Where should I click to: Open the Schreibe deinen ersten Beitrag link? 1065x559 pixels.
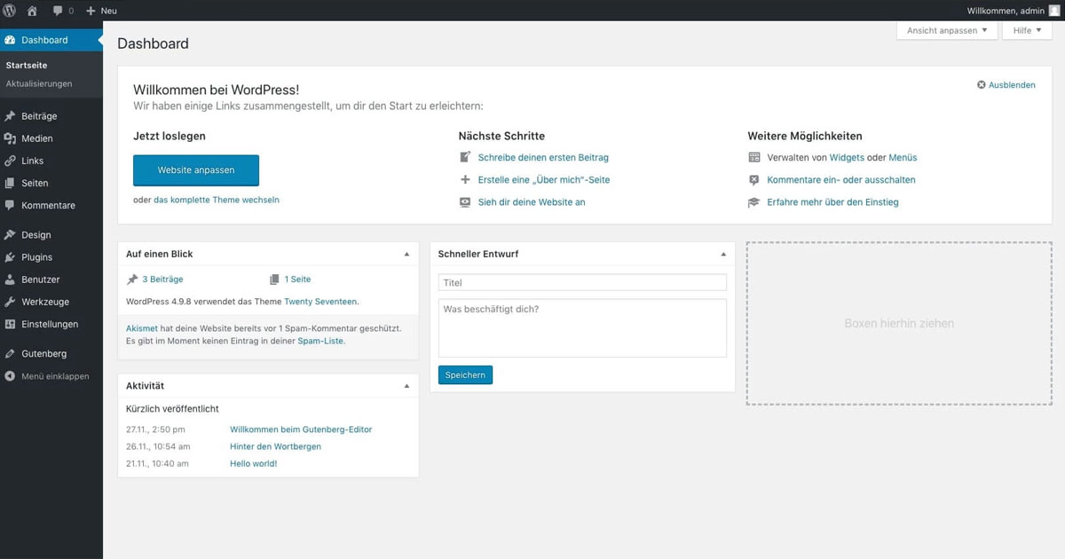click(x=543, y=157)
